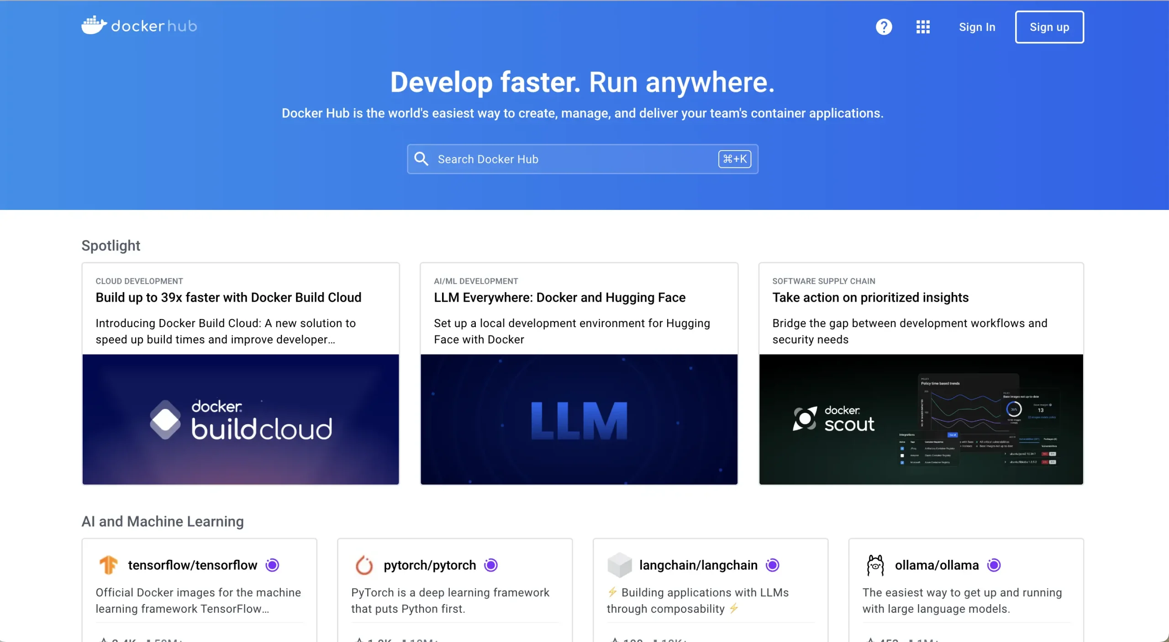1169x642 pixels.
Task: Click the purple badge next to langchain/langchain
Action: (773, 565)
